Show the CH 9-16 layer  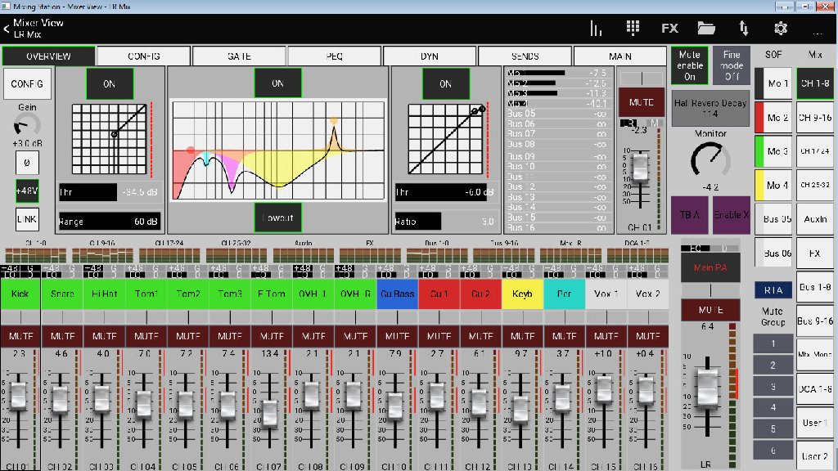(815, 118)
